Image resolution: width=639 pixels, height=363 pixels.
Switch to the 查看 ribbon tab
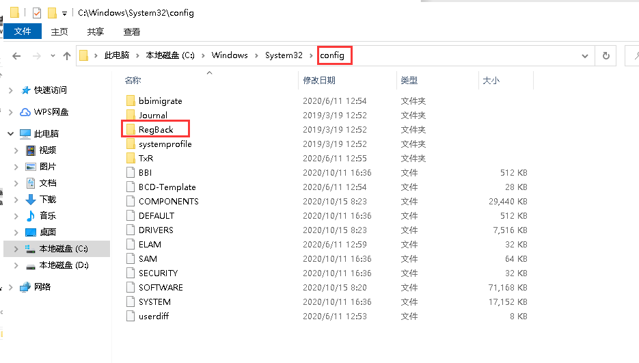click(132, 31)
